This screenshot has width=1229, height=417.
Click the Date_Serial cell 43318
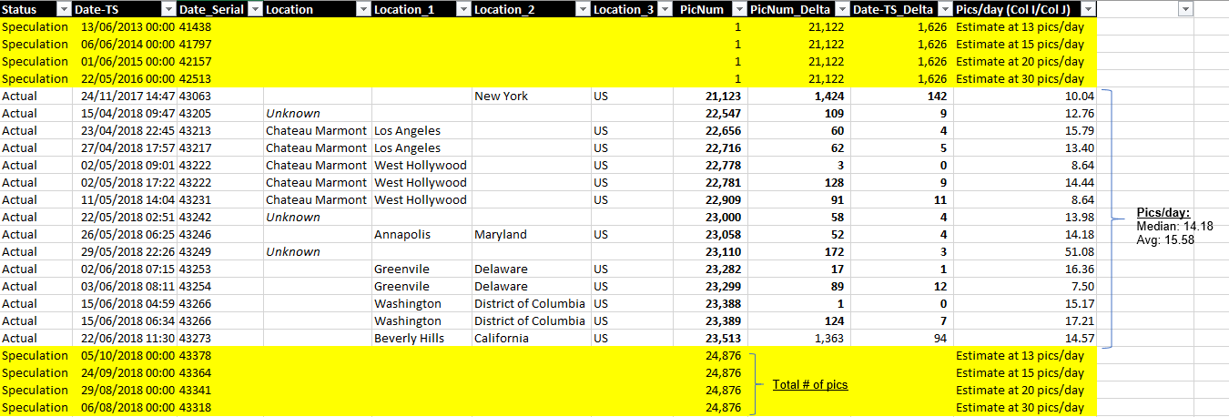pyautogui.click(x=219, y=407)
